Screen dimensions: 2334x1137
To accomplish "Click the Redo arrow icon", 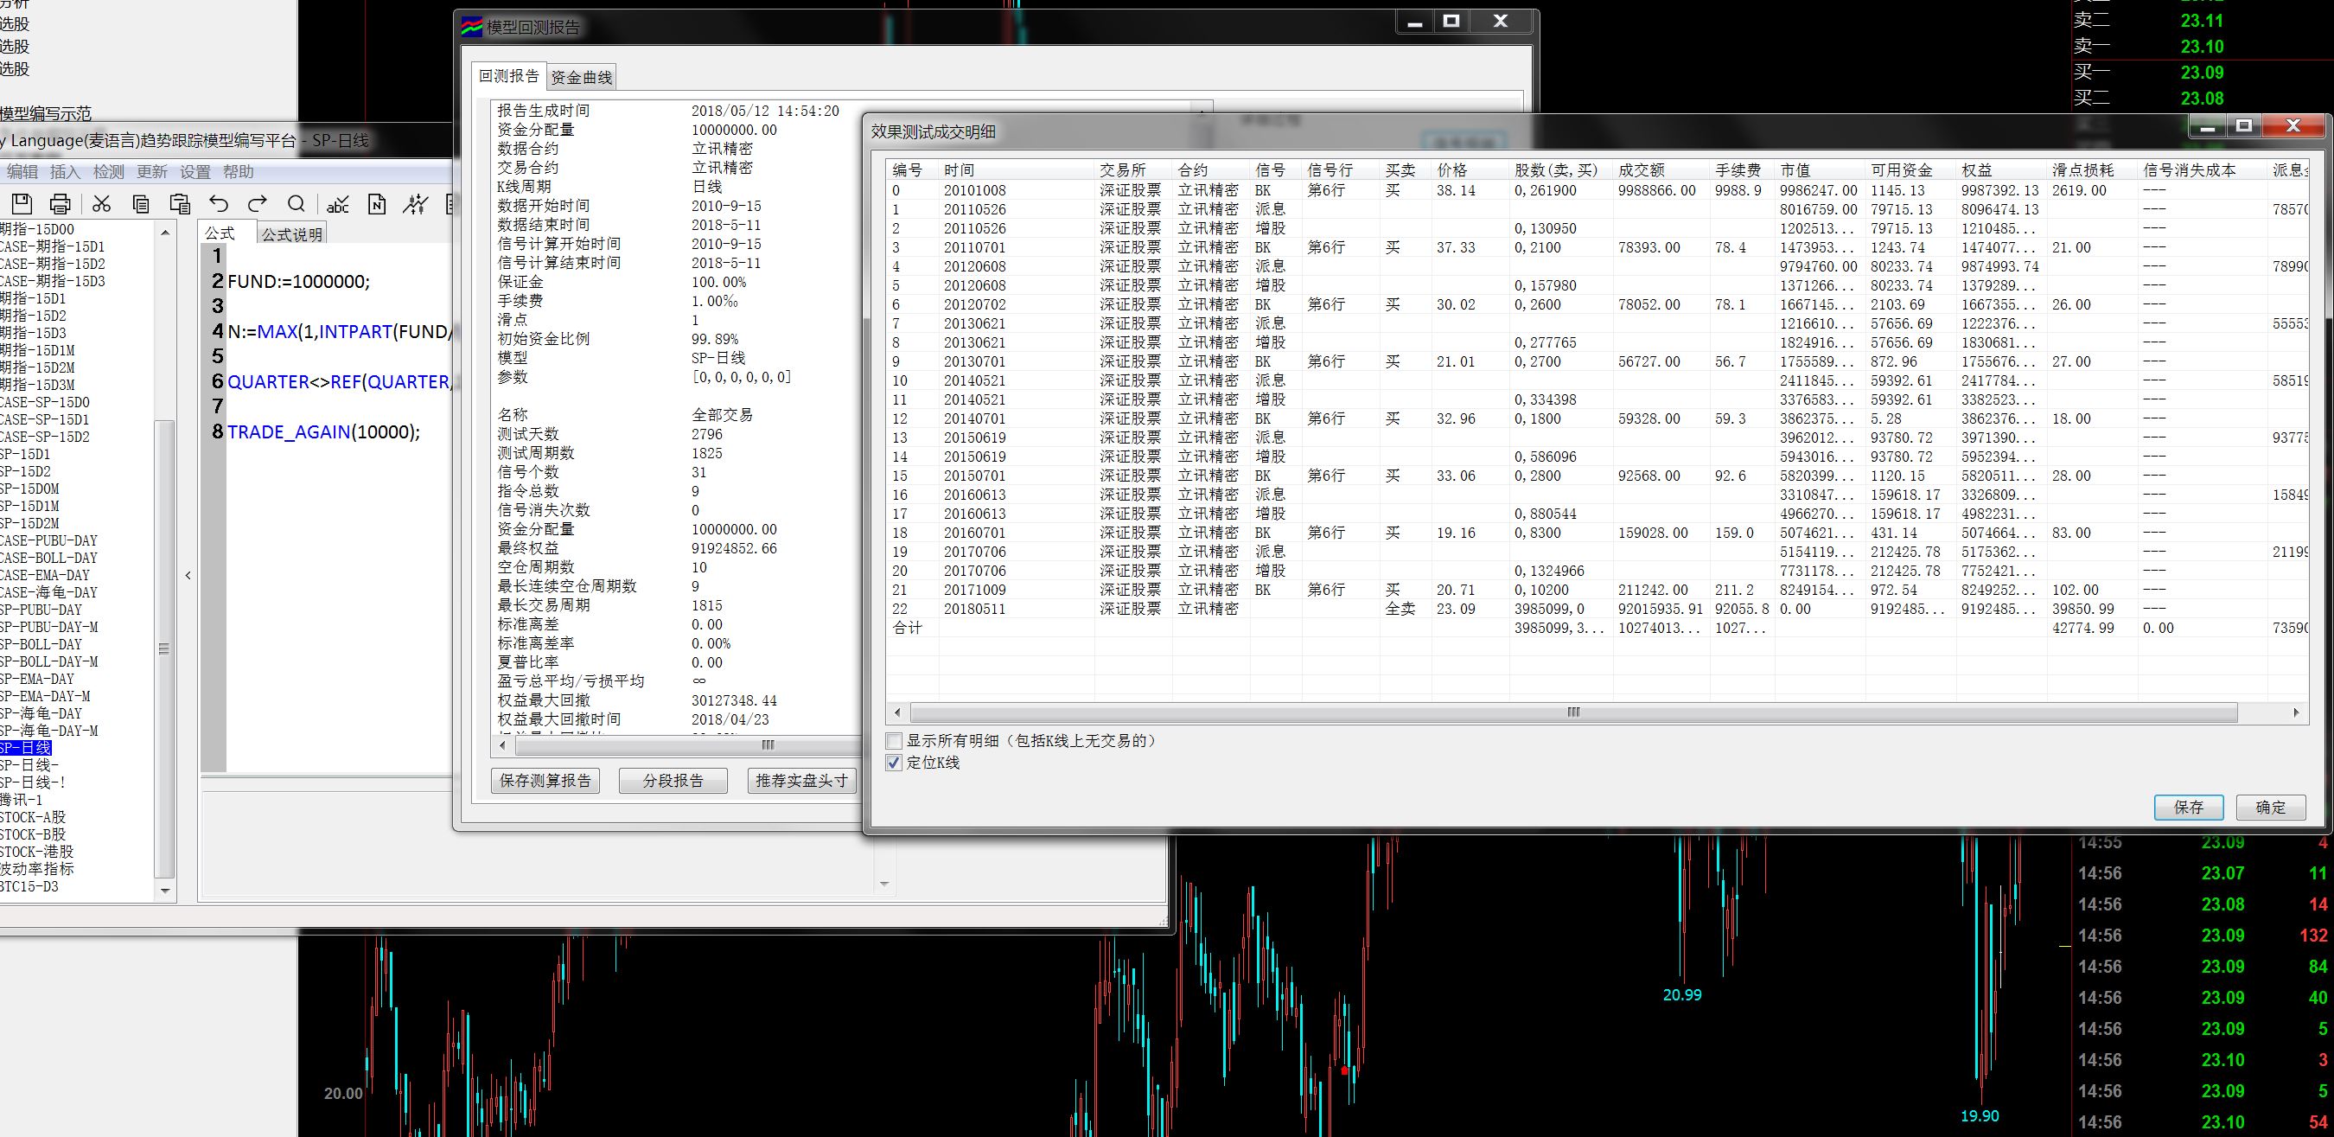I will point(258,204).
